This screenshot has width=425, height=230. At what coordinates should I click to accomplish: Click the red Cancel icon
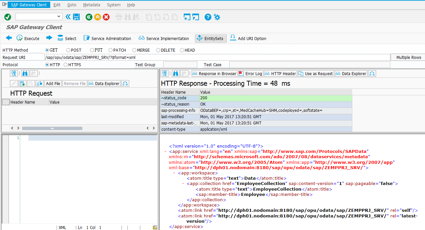pos(106,17)
